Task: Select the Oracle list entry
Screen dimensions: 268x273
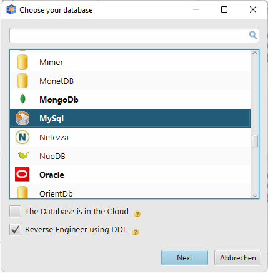Action: (x=130, y=175)
